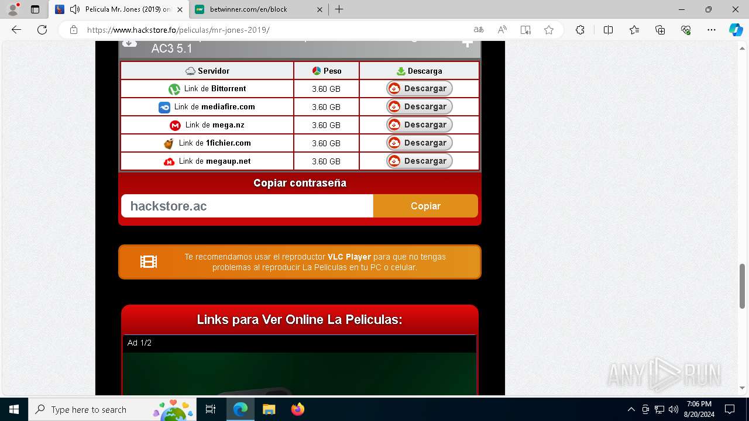Open the tab actions menu
The width and height of the screenshot is (749, 421).
click(x=35, y=9)
